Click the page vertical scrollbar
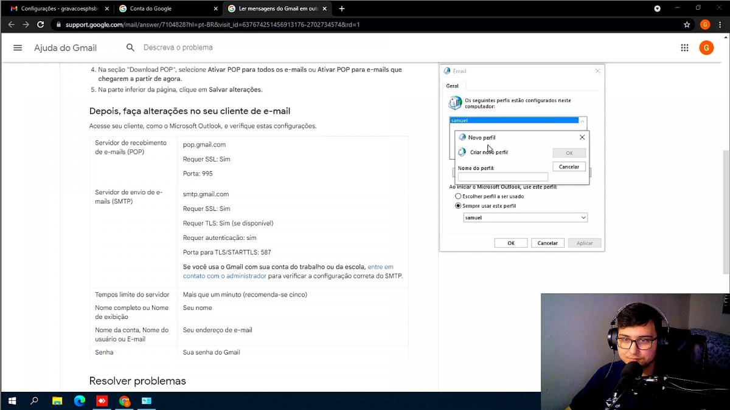 pos(726,213)
